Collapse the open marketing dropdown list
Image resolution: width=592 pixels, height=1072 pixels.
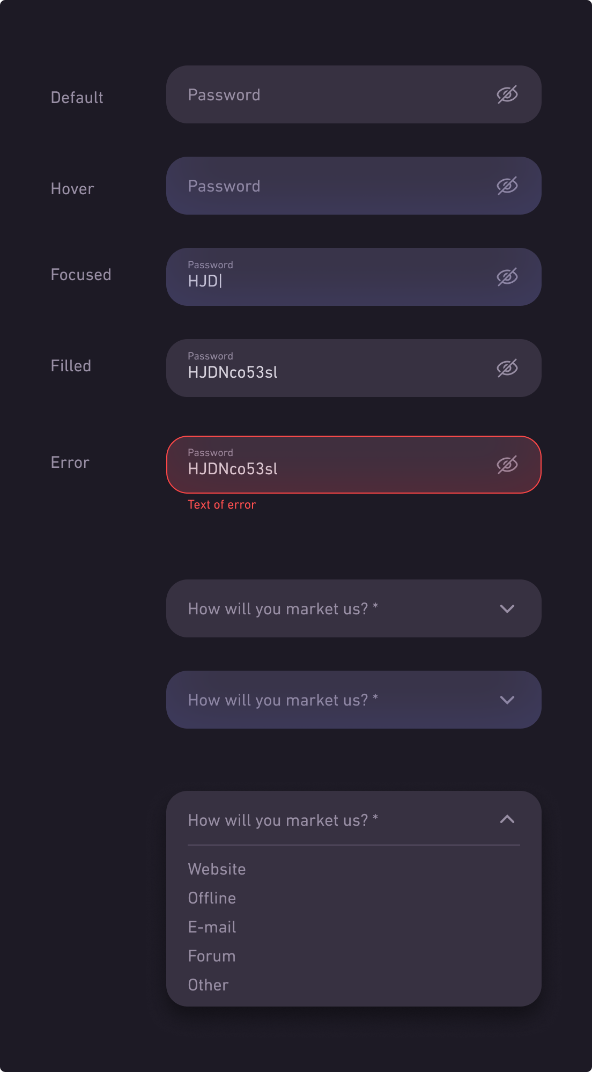coord(507,819)
